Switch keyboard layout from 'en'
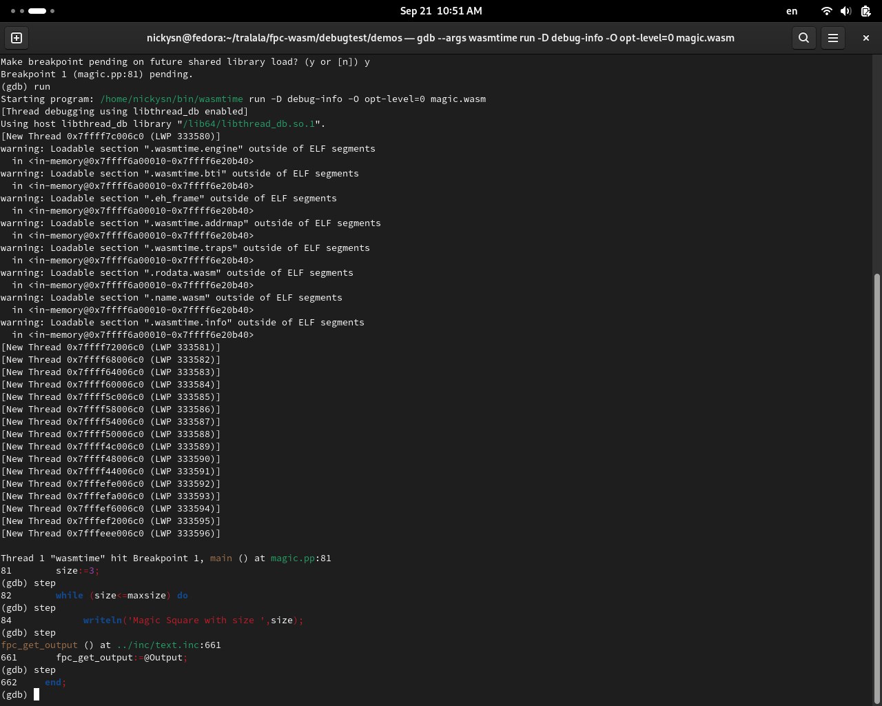This screenshot has height=706, width=882. pyautogui.click(x=792, y=11)
